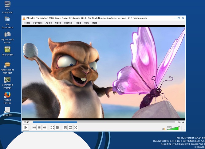Select Applications Manager desktop shortcut
Viewport: 205px width, 149px height.
pos(7,68)
